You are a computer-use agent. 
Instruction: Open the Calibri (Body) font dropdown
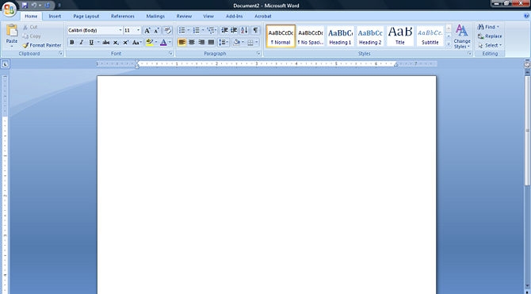click(x=120, y=30)
